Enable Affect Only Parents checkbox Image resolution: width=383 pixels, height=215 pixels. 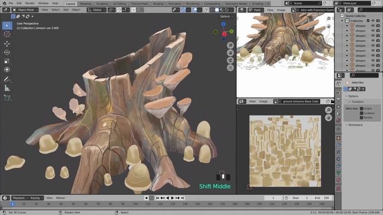[x=361, y=118]
